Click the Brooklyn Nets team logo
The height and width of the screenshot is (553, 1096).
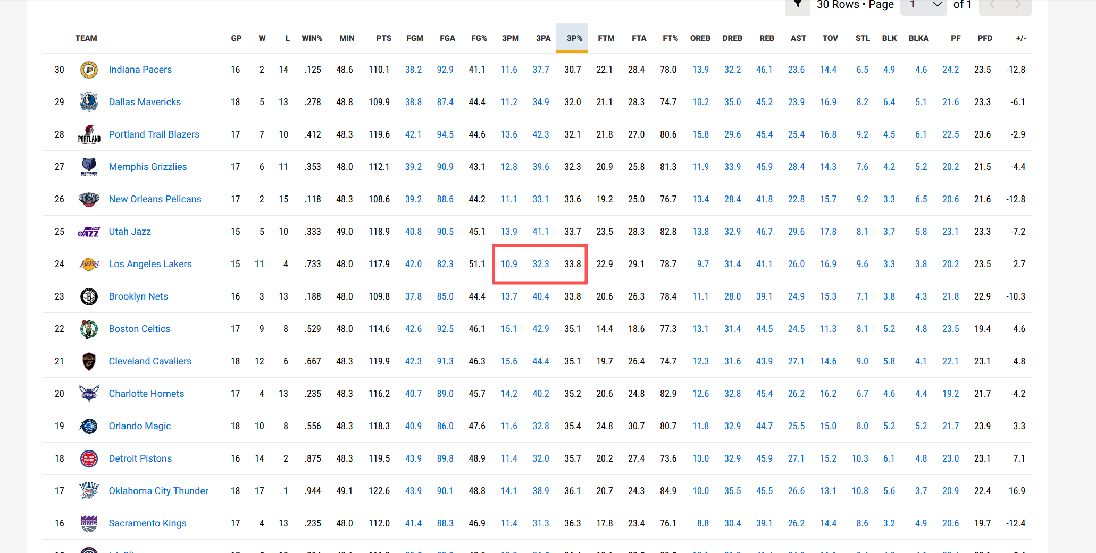point(89,296)
